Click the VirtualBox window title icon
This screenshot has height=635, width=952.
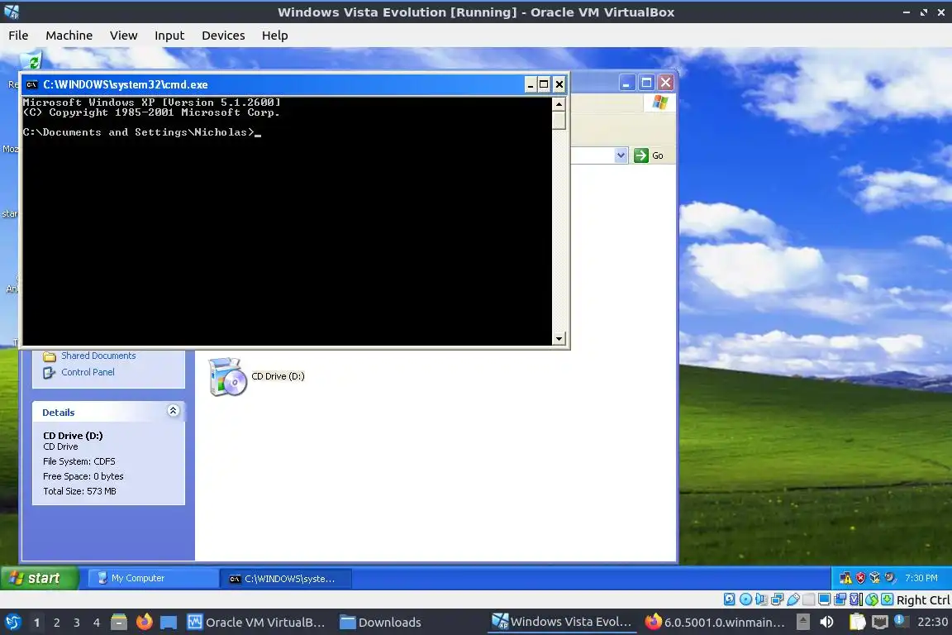(x=12, y=12)
